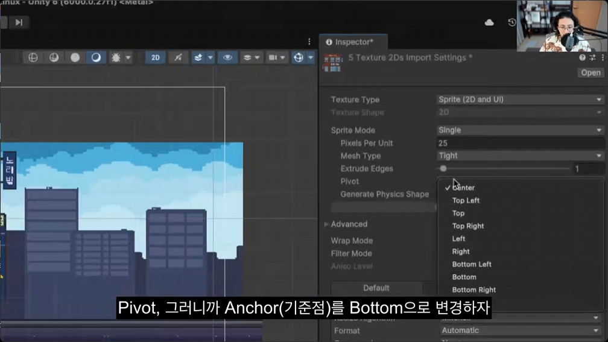The height and width of the screenshot is (342, 608).
Task: Pick the Left pivot option
Action: pos(519,239)
